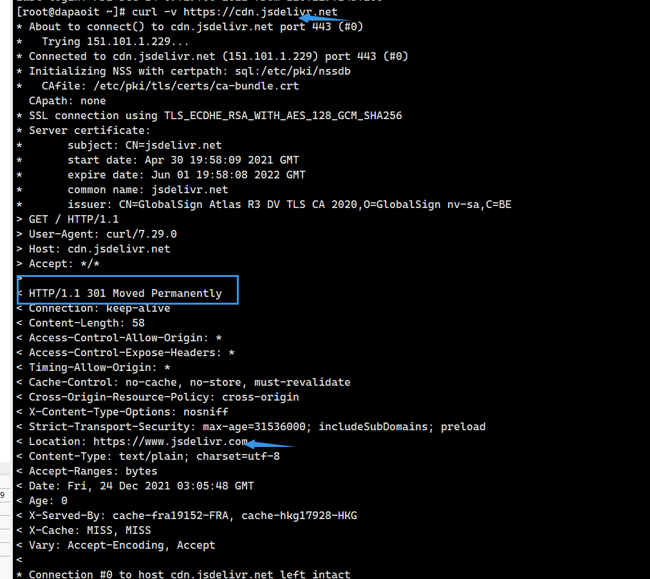The height and width of the screenshot is (579, 650).
Task: Select the '301 Moved Permanently' status line
Action: coord(120,294)
